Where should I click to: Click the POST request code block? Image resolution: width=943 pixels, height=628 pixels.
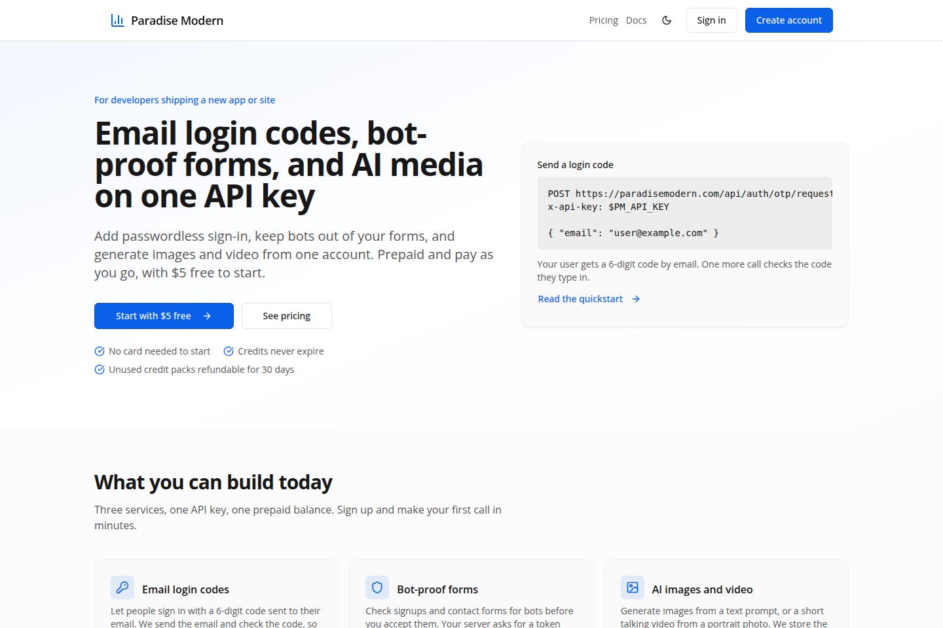(684, 213)
